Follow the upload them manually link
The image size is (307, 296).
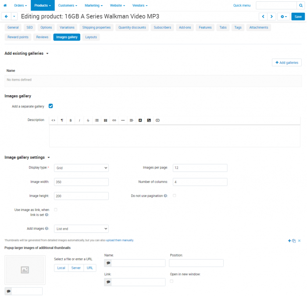click(x=120, y=240)
